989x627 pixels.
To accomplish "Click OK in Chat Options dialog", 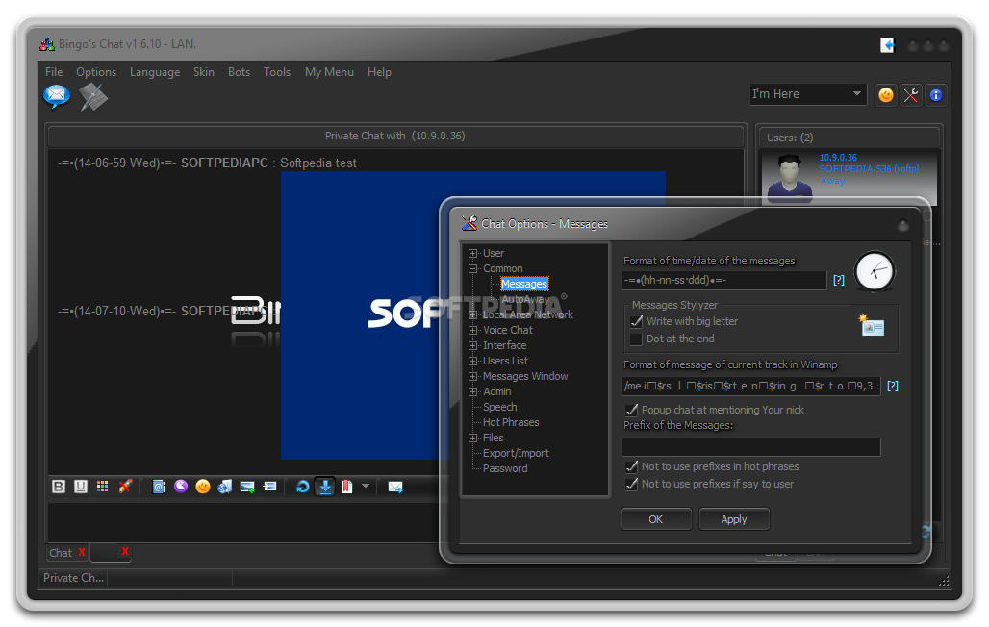I will 656,519.
